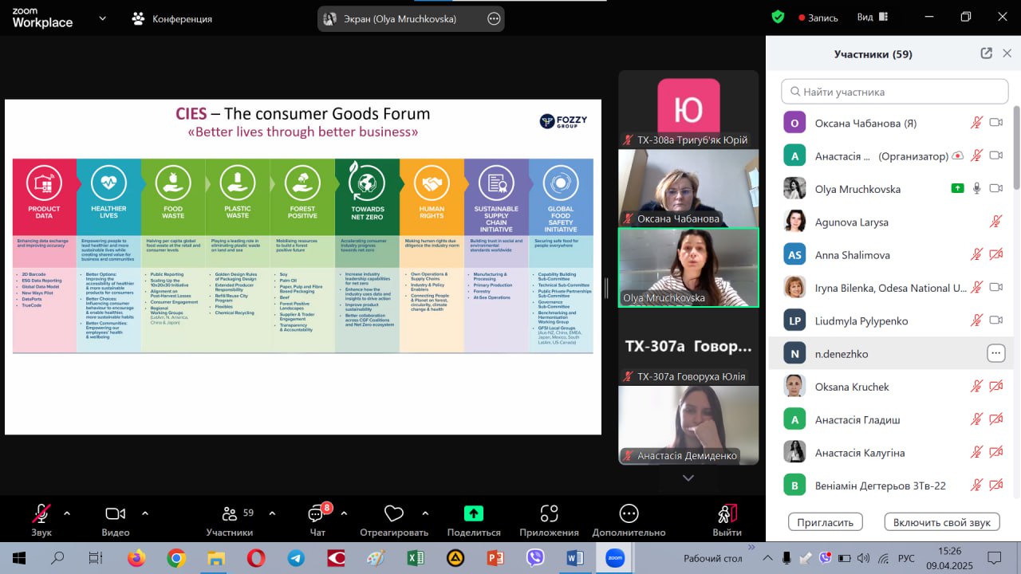This screenshot has height=574, width=1021.
Task: Unmute the microphone with the Звук button
Action: pos(41,520)
